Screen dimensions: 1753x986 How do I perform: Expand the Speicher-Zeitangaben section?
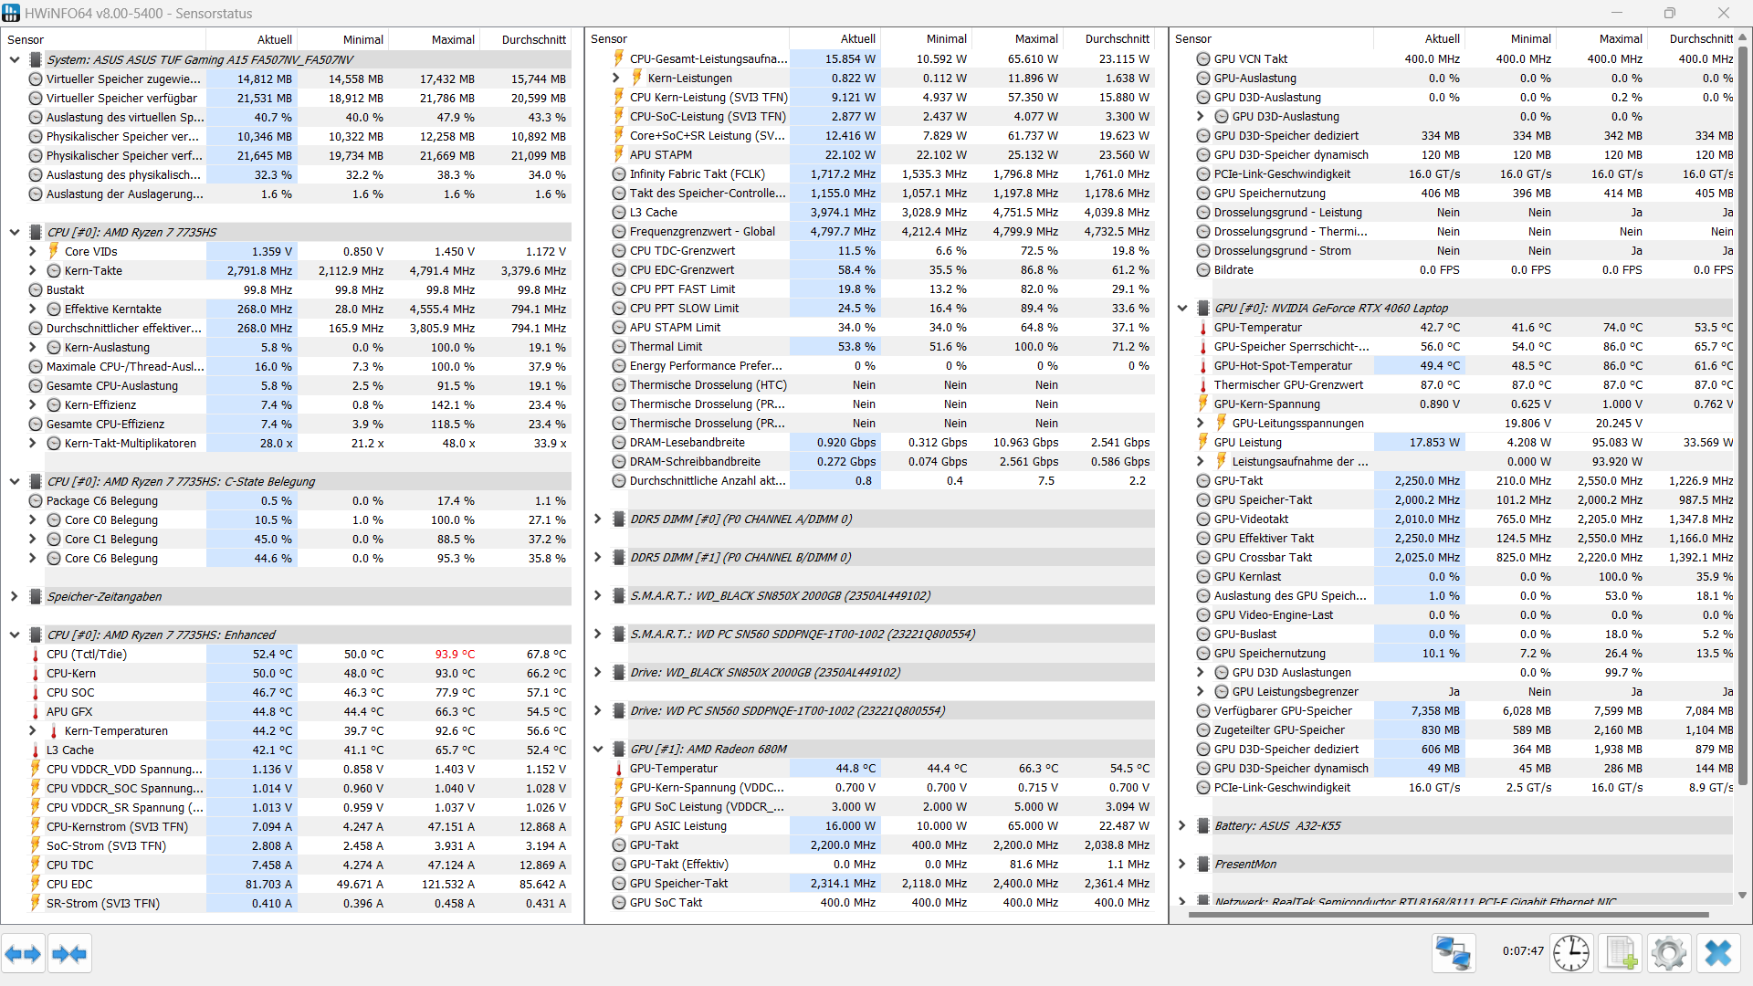coord(15,596)
